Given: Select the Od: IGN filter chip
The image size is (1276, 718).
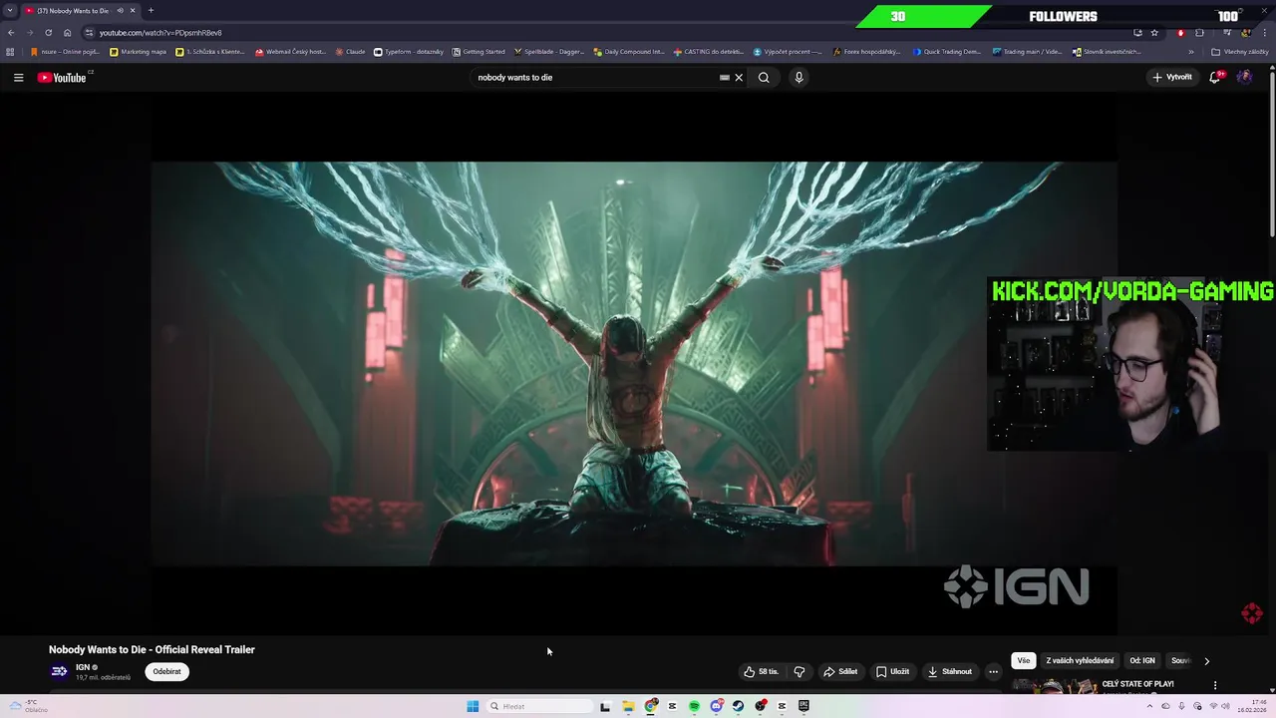Looking at the screenshot, I should (x=1142, y=660).
